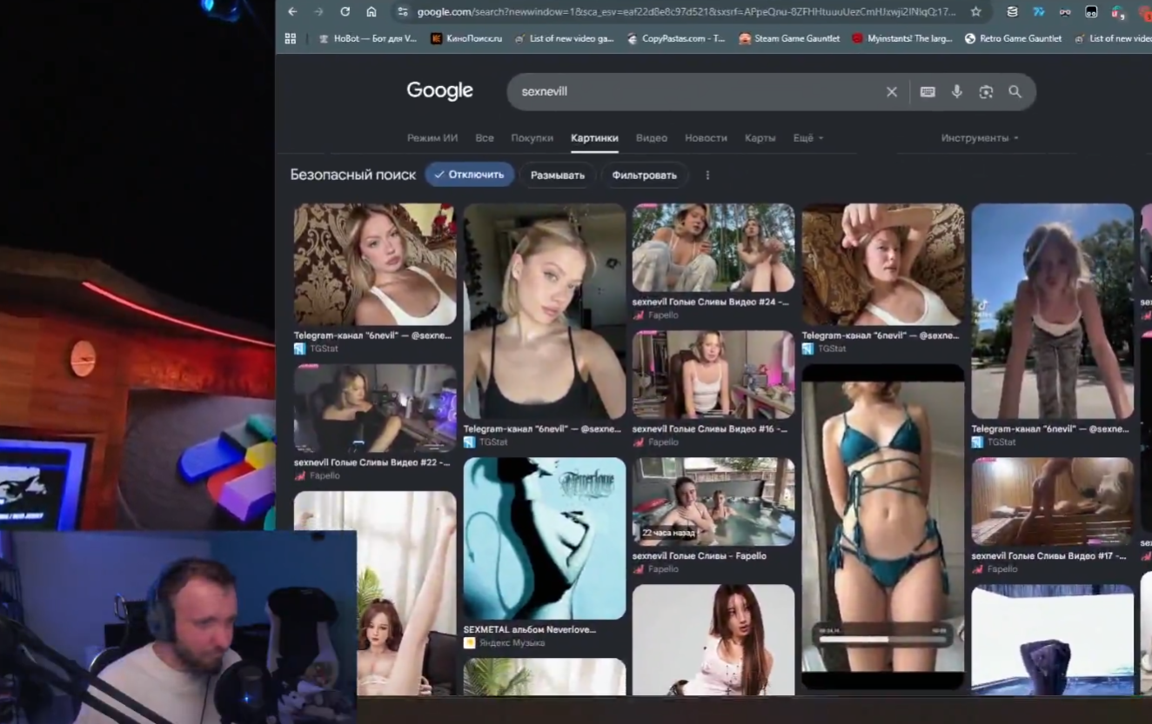Select the Отключить SafeSearch option
The width and height of the screenshot is (1152, 724).
(x=470, y=175)
